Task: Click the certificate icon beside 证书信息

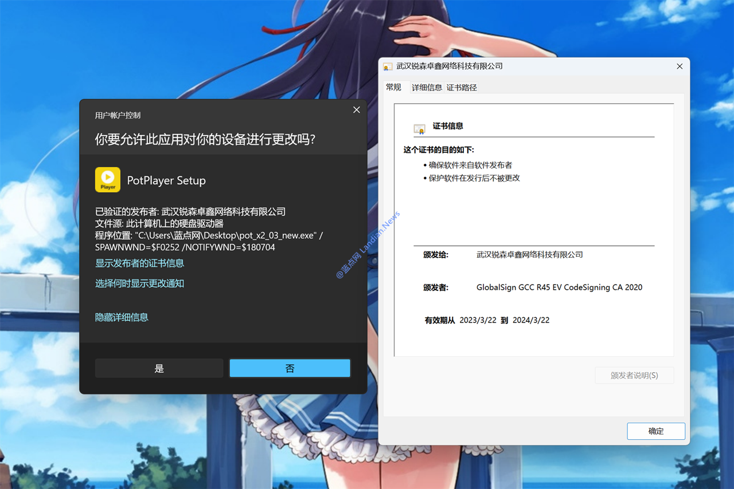Action: pos(420,129)
